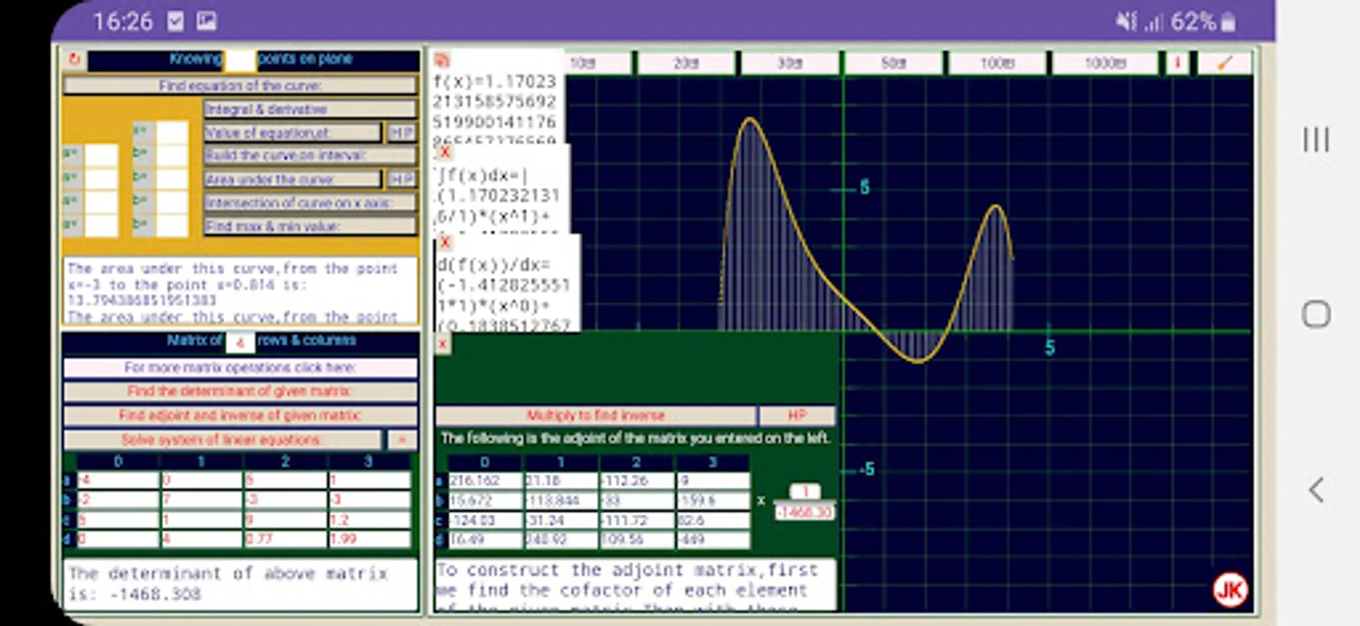Image resolution: width=1360 pixels, height=626 pixels.
Task: Close the d(f(x))/dx derivative popup
Action: tap(444, 243)
